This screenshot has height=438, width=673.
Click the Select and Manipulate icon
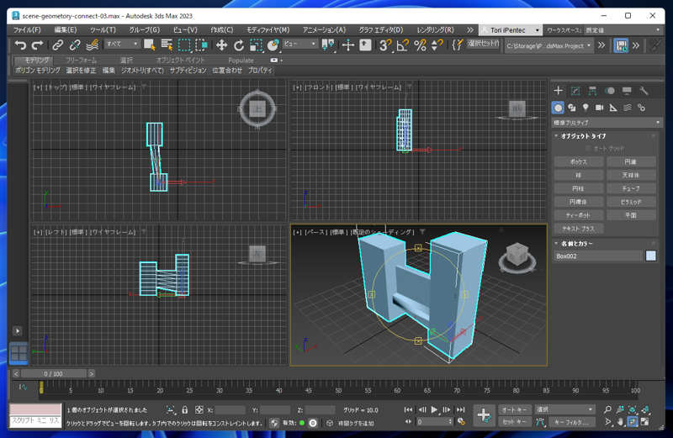[x=348, y=45]
